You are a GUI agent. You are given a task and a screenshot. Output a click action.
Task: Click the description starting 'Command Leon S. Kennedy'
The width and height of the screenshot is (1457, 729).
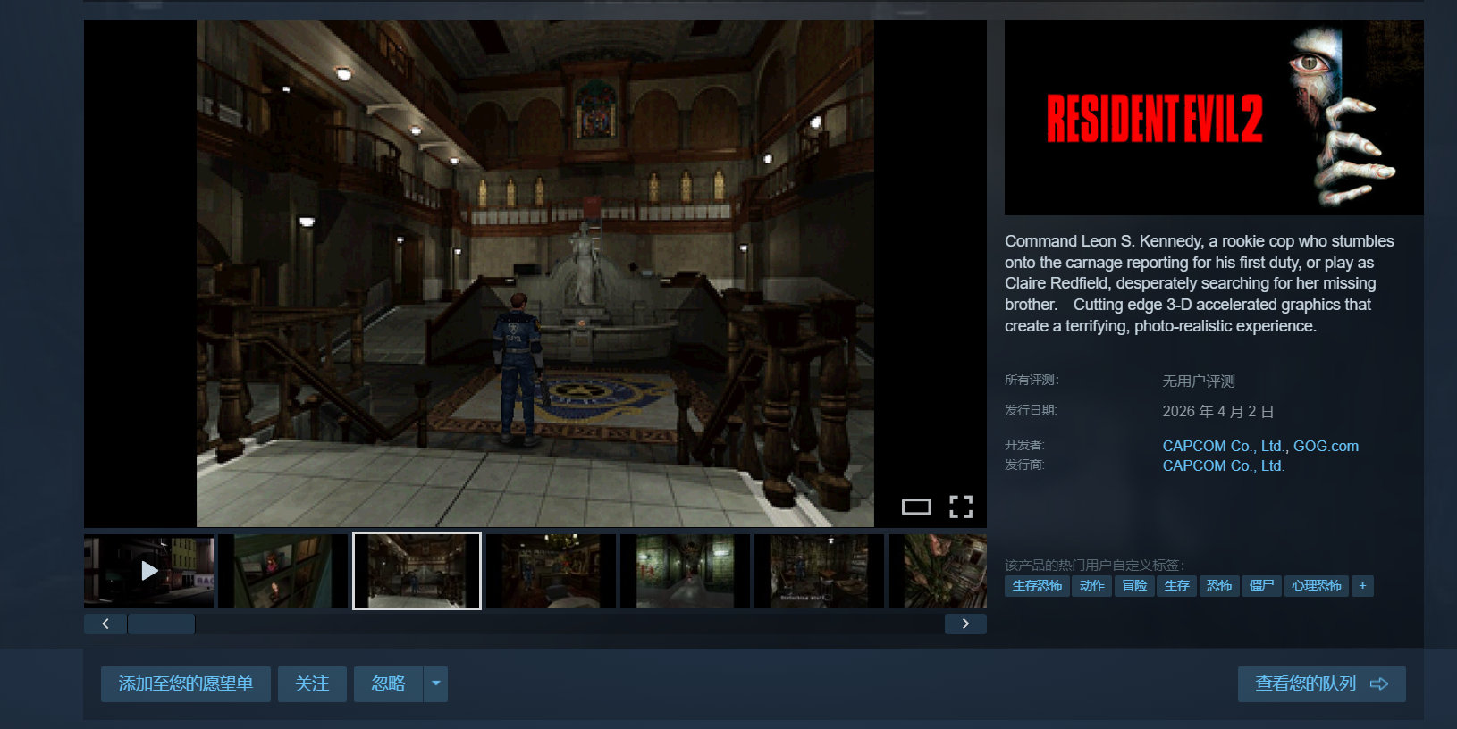(x=1200, y=283)
